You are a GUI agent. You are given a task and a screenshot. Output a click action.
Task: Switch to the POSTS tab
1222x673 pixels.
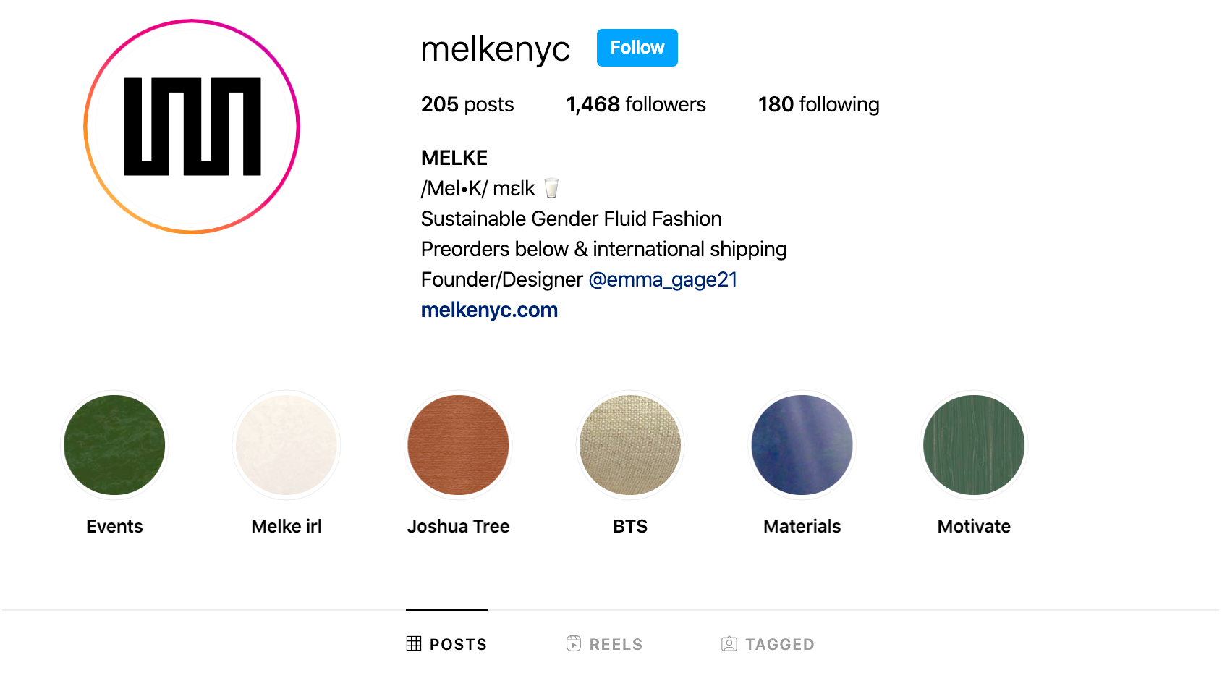coord(458,644)
